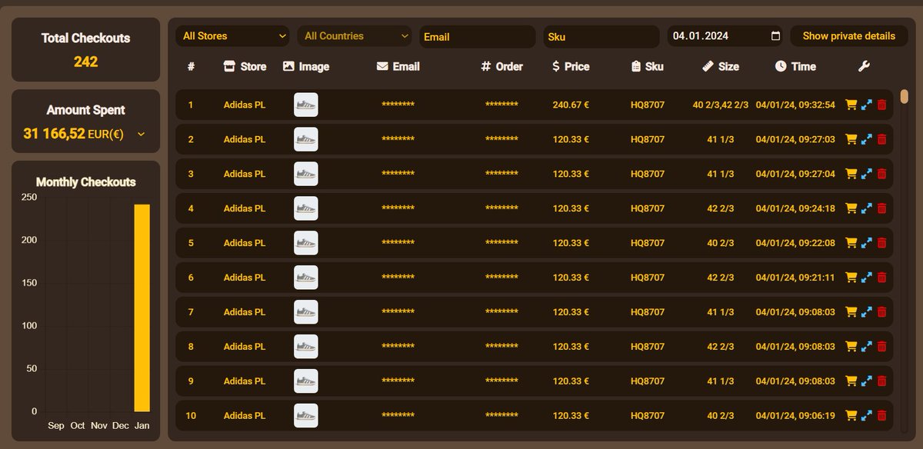923x449 pixels.
Task: Click the Email search input field
Action: click(477, 35)
